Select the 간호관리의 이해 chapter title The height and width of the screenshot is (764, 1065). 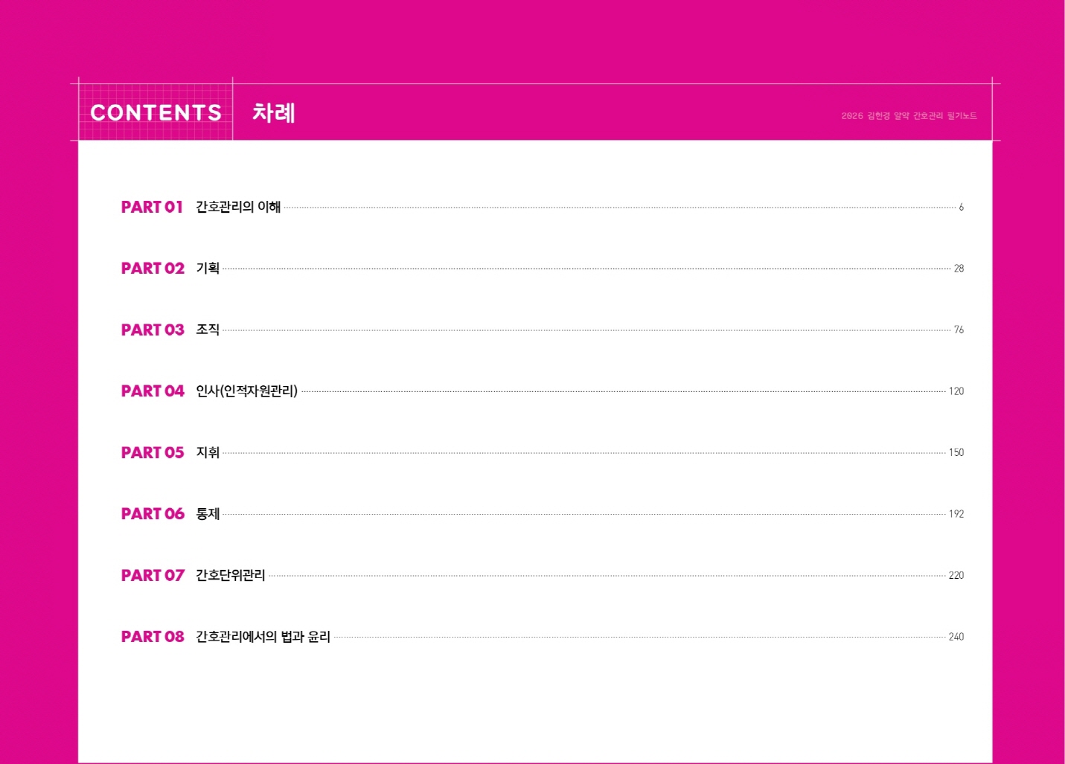(x=238, y=207)
